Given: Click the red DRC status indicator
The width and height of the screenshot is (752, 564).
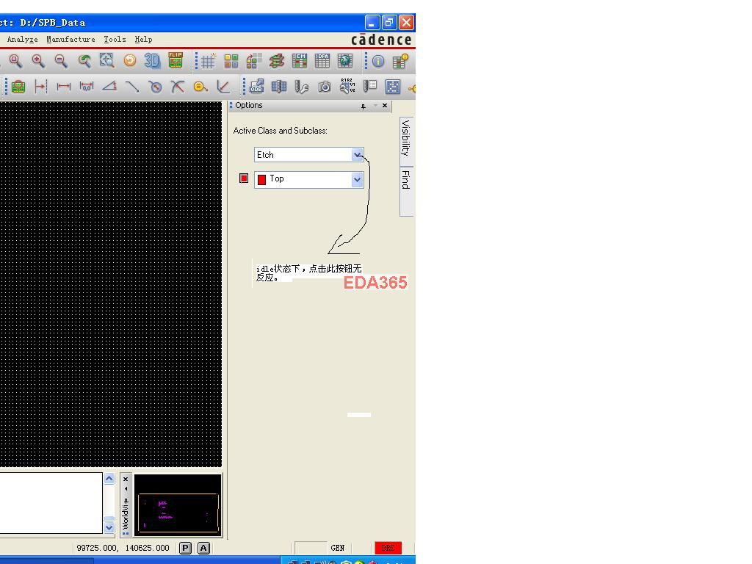Looking at the screenshot, I should pyautogui.click(x=388, y=548).
